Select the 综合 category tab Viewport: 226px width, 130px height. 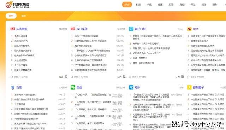(127, 5)
